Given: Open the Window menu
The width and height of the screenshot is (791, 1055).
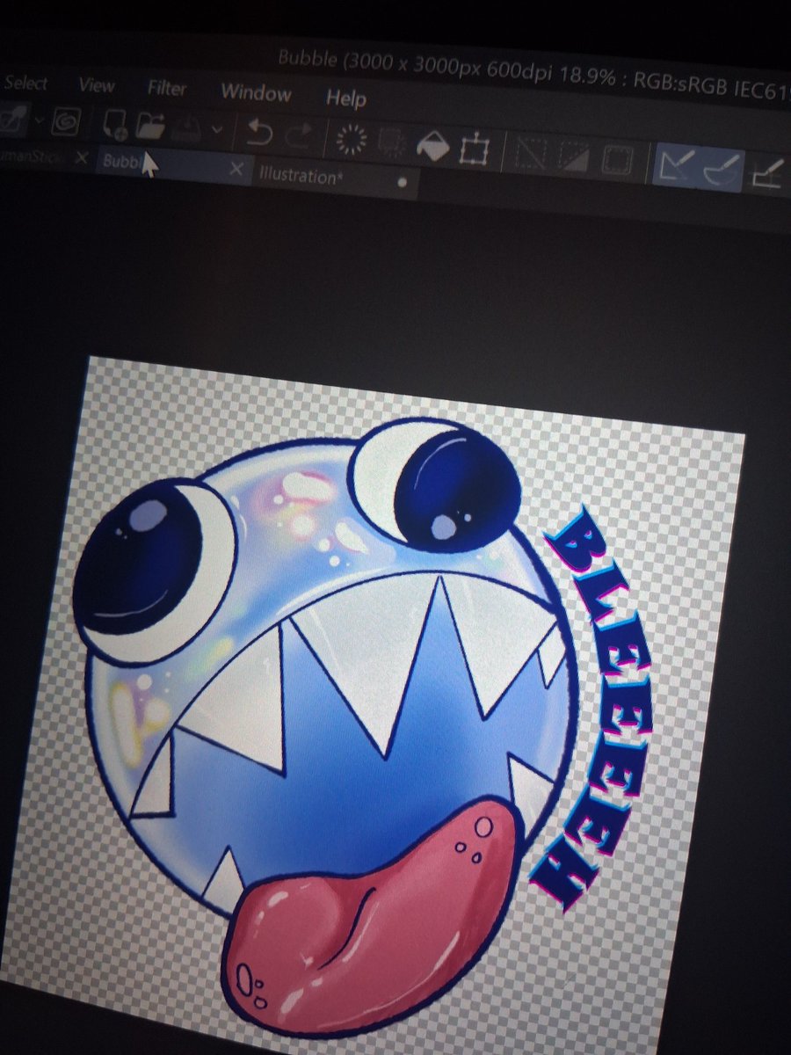Looking at the screenshot, I should coord(256,92).
